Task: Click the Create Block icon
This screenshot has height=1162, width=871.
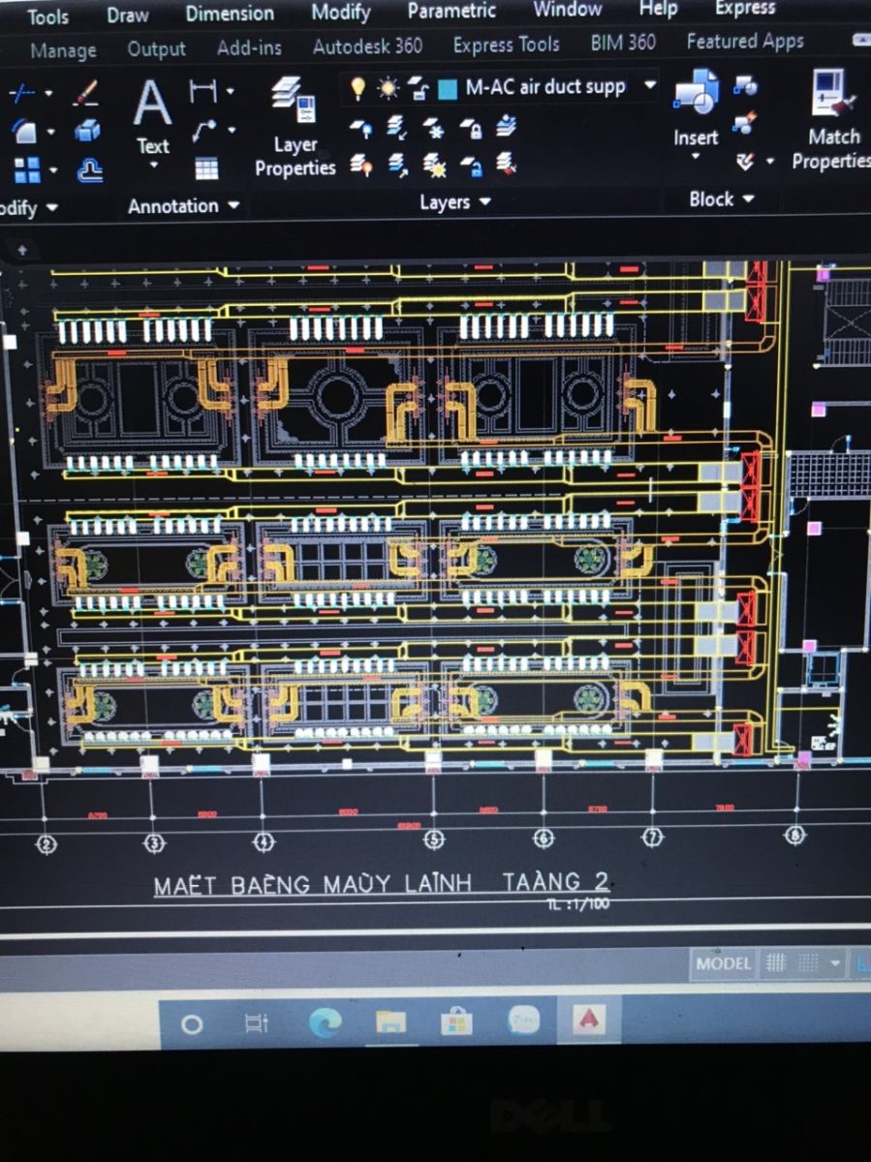Action: [745, 86]
